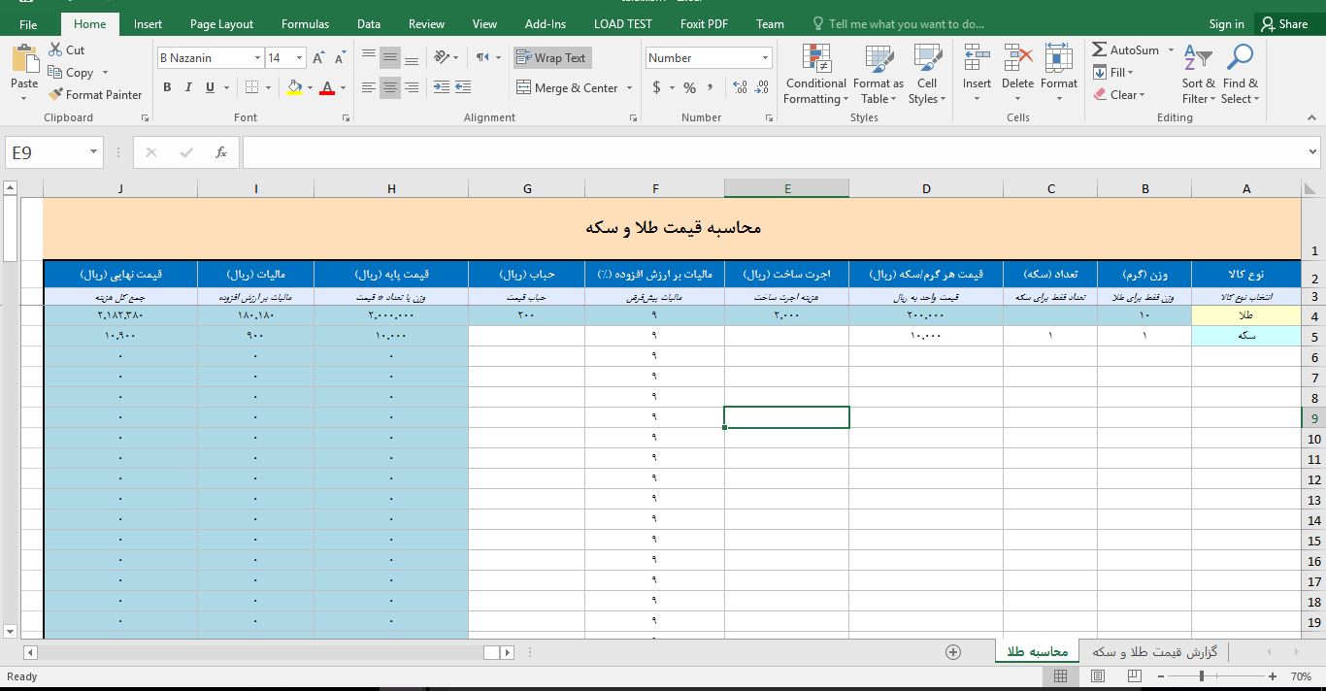Open Cell Styles gallery
This screenshot has height=691, width=1326.
pyautogui.click(x=927, y=75)
